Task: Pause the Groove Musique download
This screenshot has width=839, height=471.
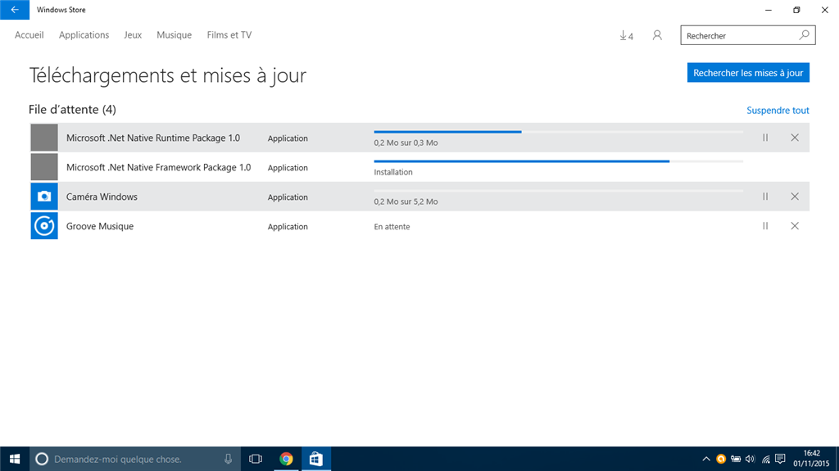Action: [765, 226]
